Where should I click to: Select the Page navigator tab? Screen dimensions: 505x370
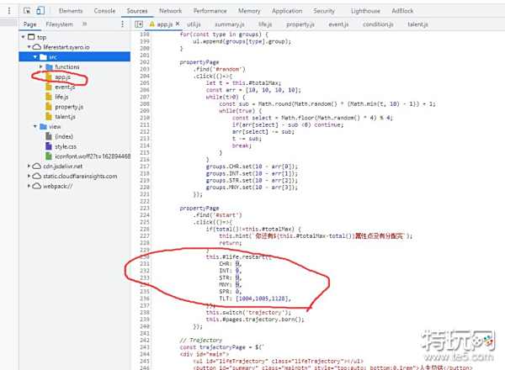coord(30,24)
